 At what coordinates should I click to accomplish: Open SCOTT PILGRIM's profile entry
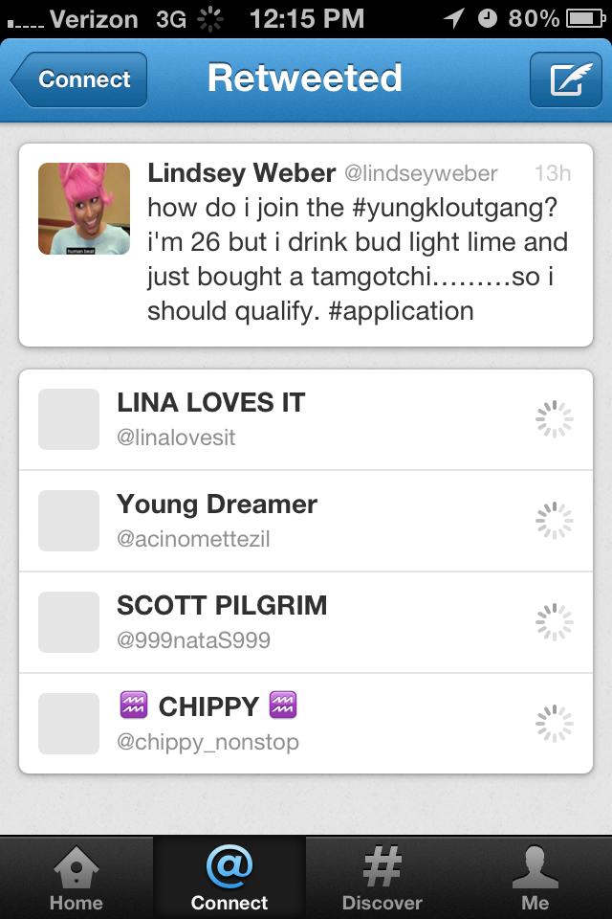pyautogui.click(x=306, y=622)
